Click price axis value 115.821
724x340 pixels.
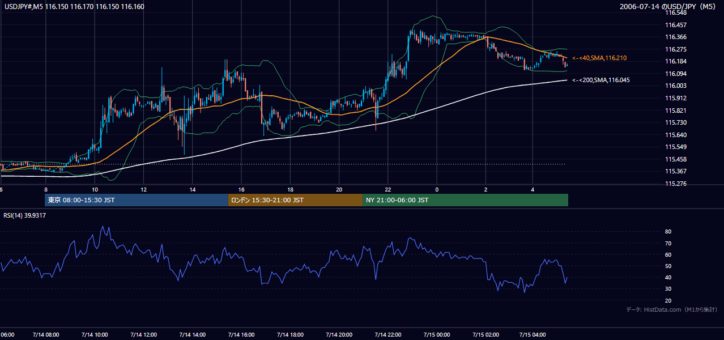point(676,110)
